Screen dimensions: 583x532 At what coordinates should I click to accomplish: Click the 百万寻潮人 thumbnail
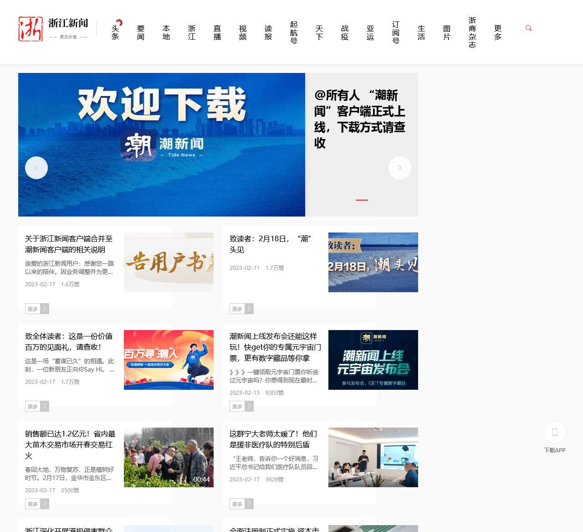tap(169, 360)
